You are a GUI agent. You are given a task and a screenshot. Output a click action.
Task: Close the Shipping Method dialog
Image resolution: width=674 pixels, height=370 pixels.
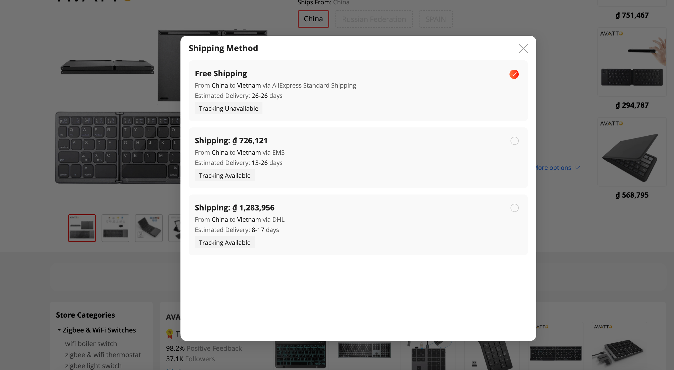(x=523, y=48)
